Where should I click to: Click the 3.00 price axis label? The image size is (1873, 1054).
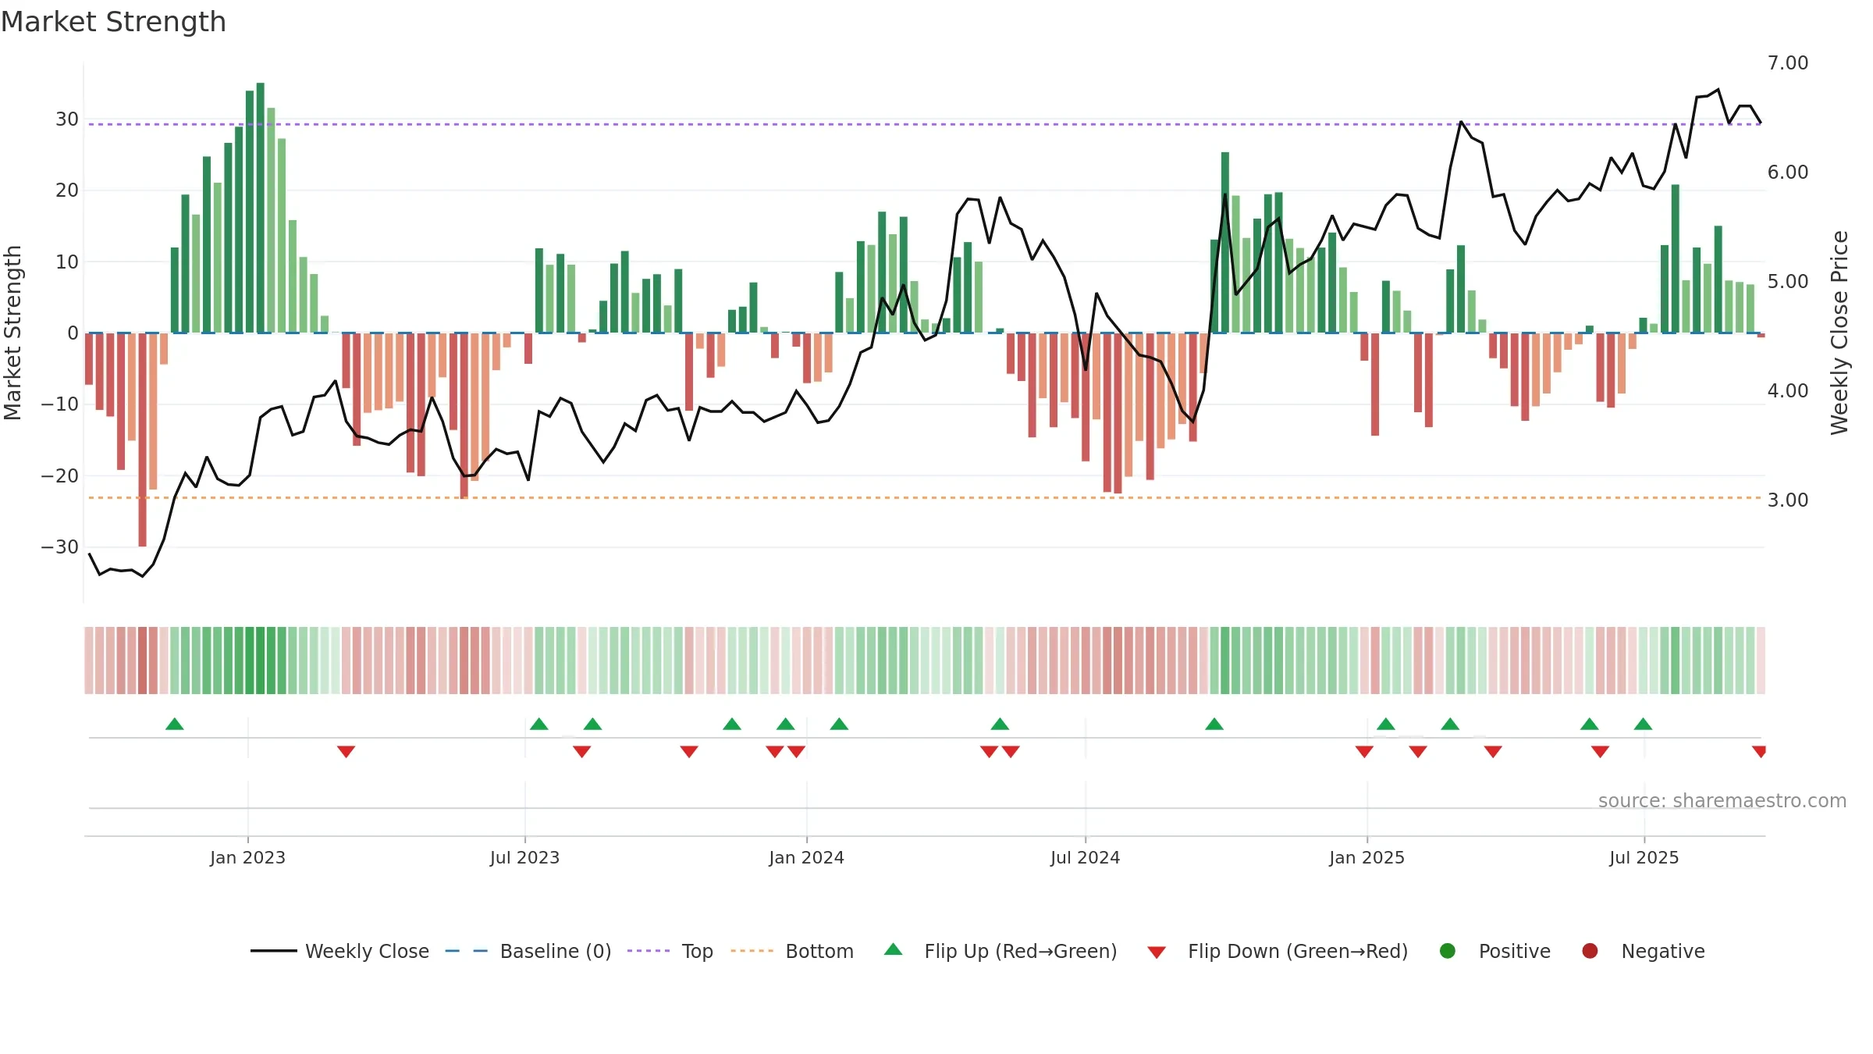1787,500
